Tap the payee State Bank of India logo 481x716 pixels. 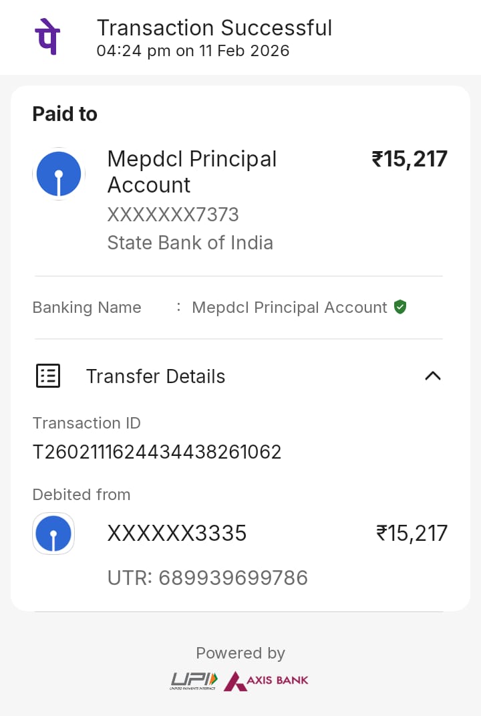(59, 174)
